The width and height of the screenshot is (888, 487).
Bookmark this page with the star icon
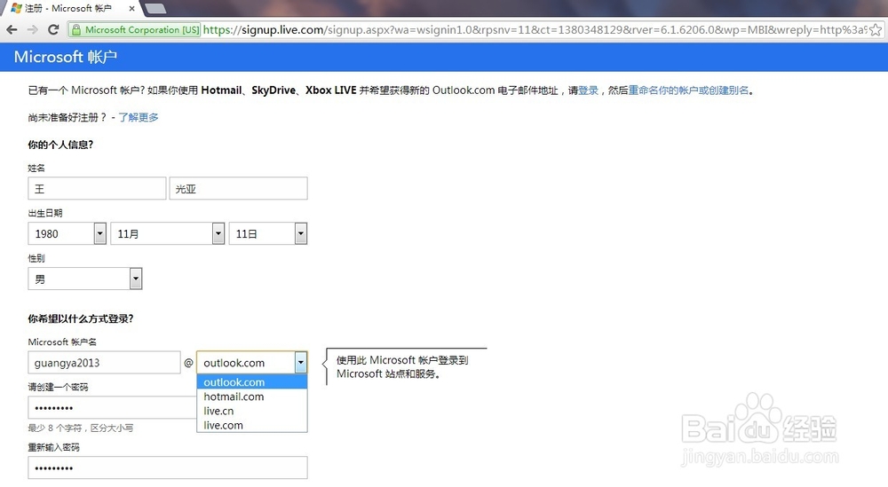coord(876,30)
